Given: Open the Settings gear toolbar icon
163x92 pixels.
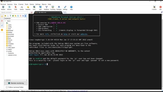Looking at the screenshot, I should pyautogui.click(x=65, y=8).
